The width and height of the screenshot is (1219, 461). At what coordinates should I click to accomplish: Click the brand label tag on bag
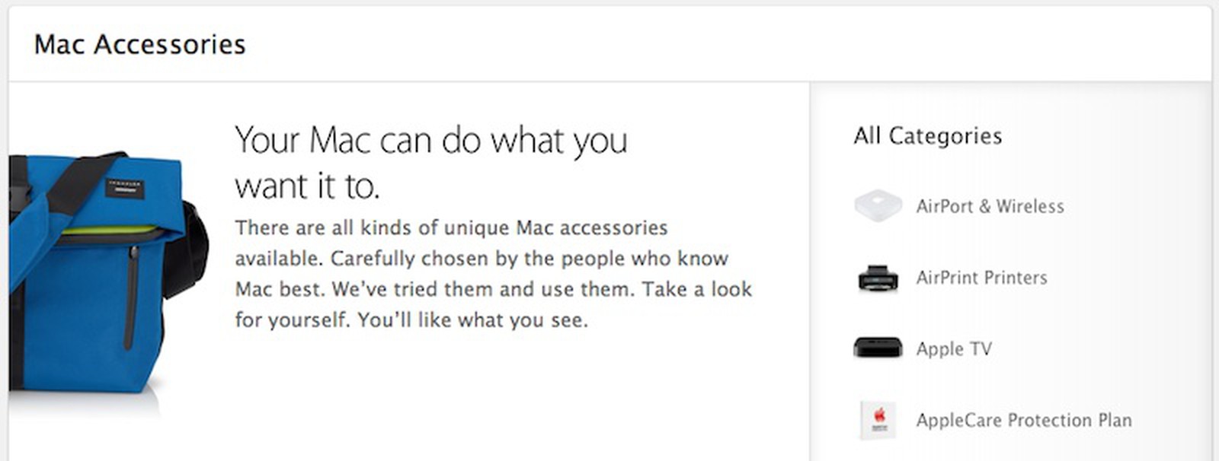[124, 186]
